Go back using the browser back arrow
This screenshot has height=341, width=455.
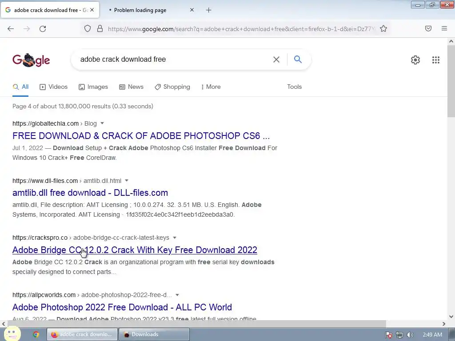click(11, 29)
